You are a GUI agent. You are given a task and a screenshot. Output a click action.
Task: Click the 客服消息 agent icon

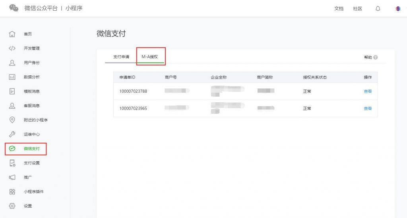pyautogui.click(x=12, y=106)
